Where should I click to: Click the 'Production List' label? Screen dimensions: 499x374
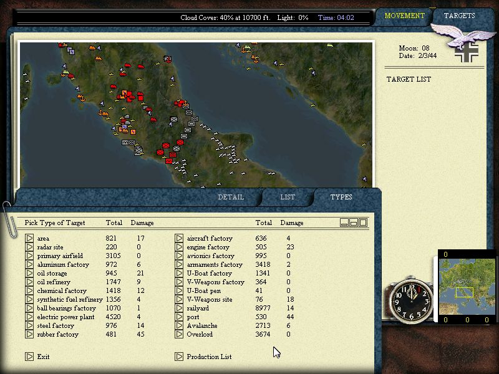[209, 357]
